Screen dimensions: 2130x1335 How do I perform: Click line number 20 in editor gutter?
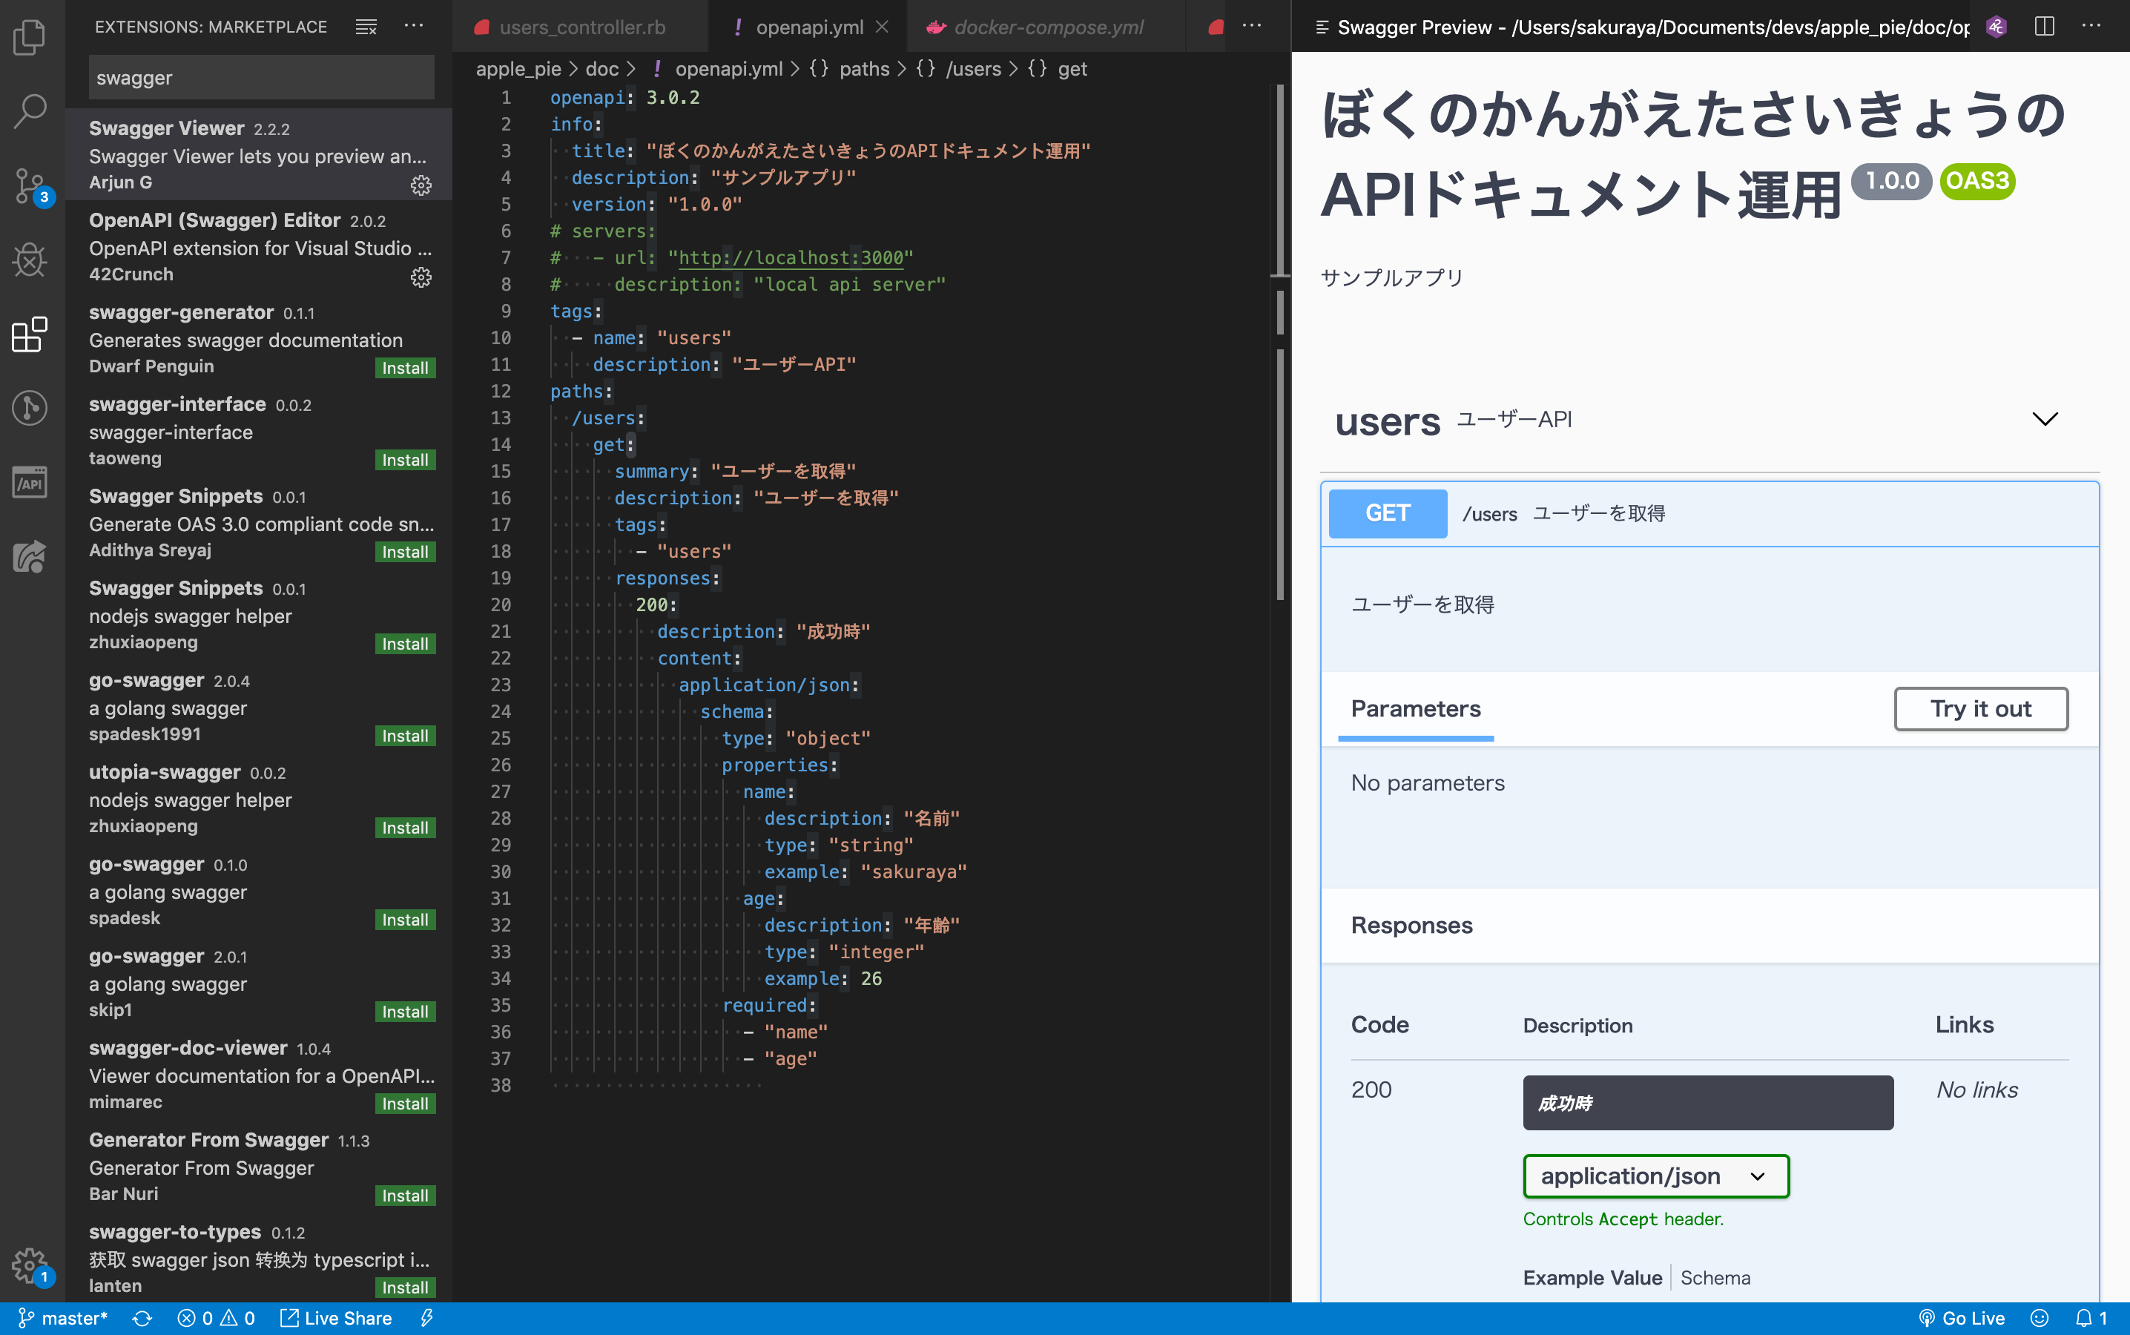pos(501,604)
